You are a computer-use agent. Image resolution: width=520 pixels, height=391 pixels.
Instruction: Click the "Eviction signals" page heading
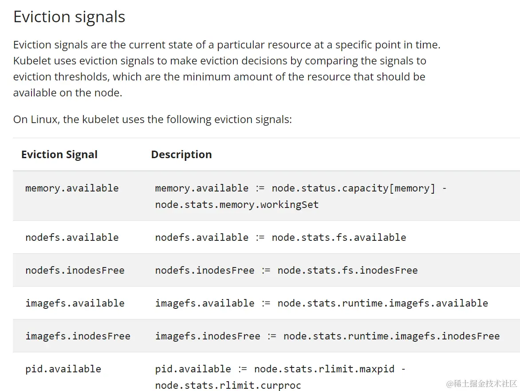point(69,17)
